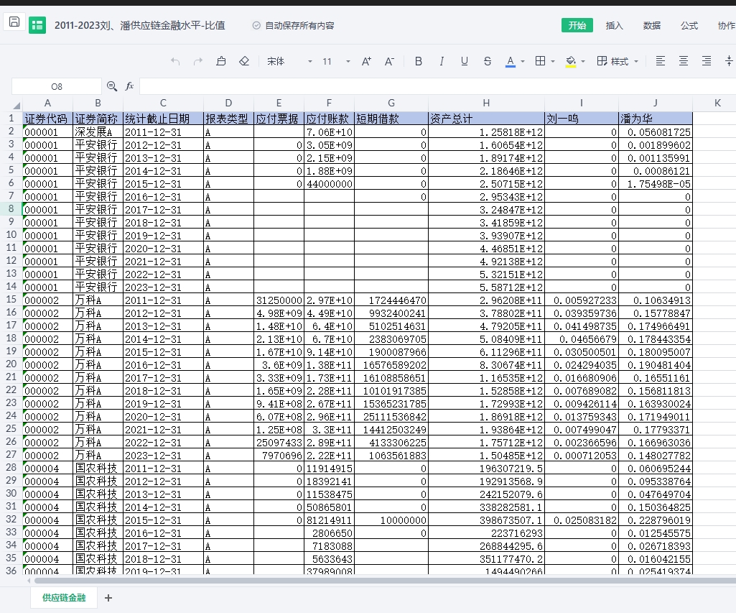Image resolution: width=736 pixels, height=613 pixels.
Task: Toggle underline formatting
Action: (465, 61)
